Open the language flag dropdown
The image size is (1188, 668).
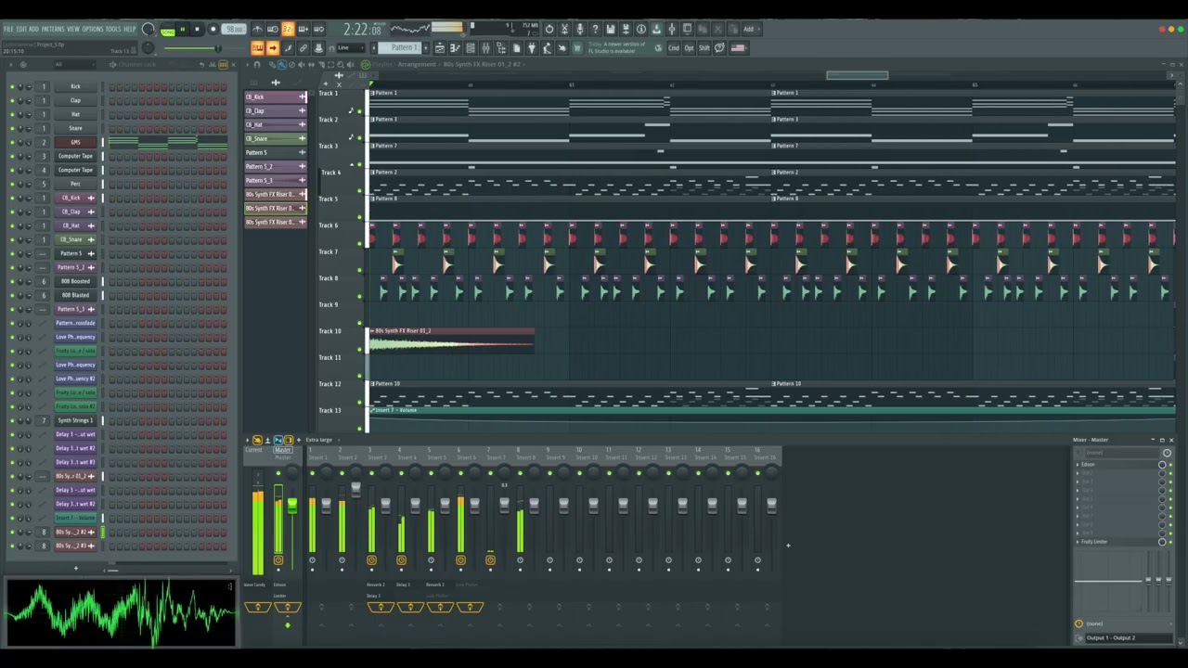(x=738, y=48)
